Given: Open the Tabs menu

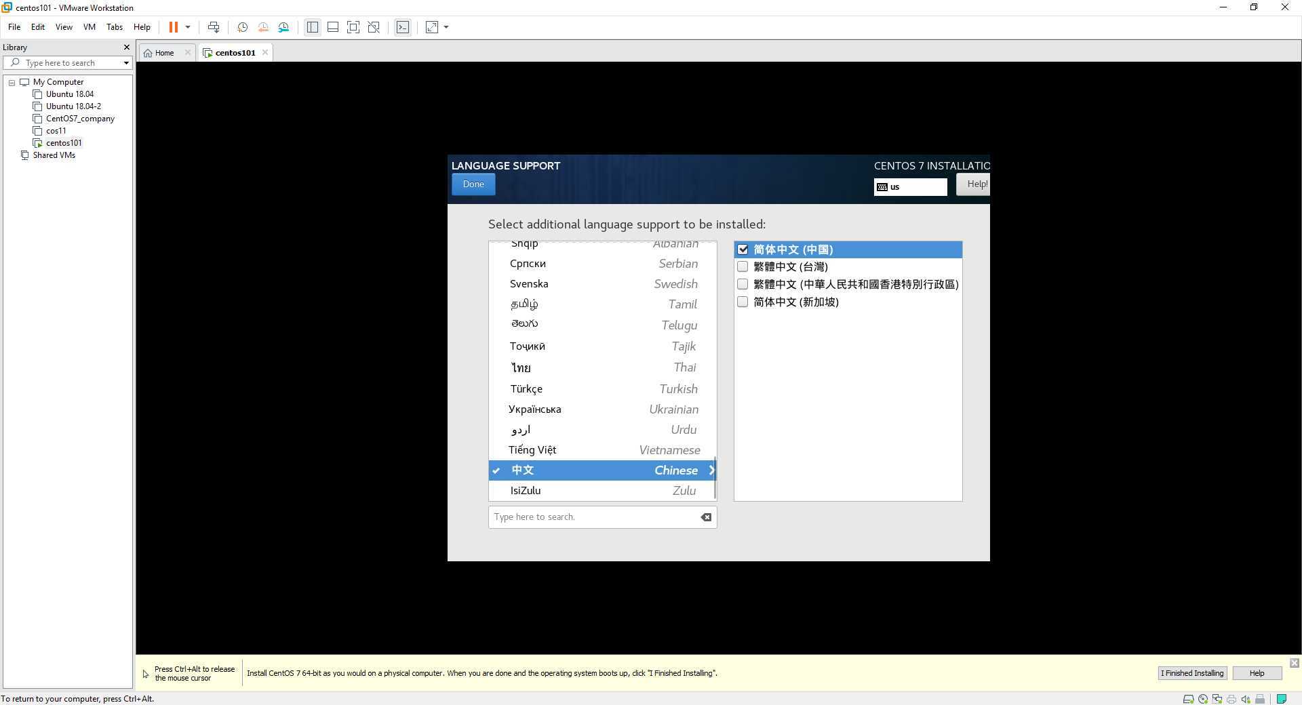Looking at the screenshot, I should (x=115, y=27).
